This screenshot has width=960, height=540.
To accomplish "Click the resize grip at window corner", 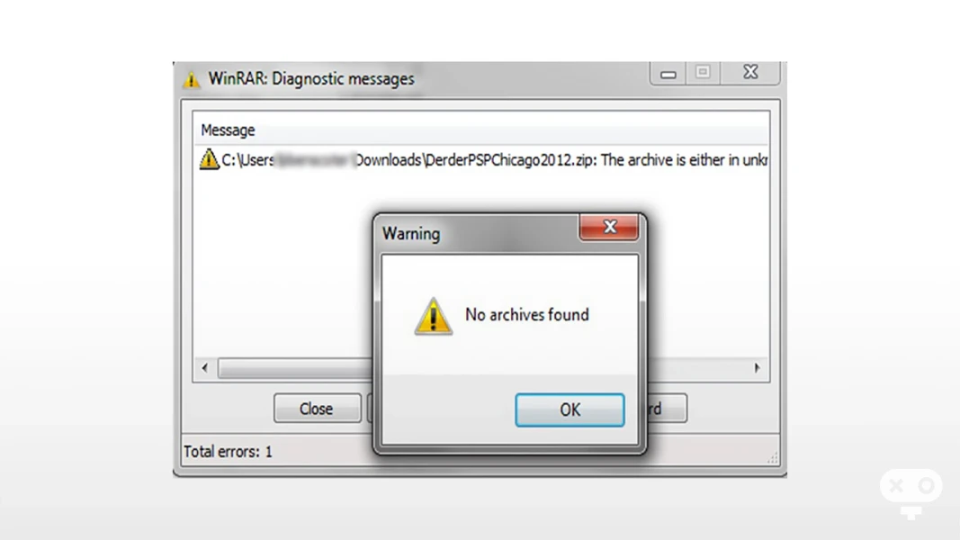I will click(x=773, y=458).
